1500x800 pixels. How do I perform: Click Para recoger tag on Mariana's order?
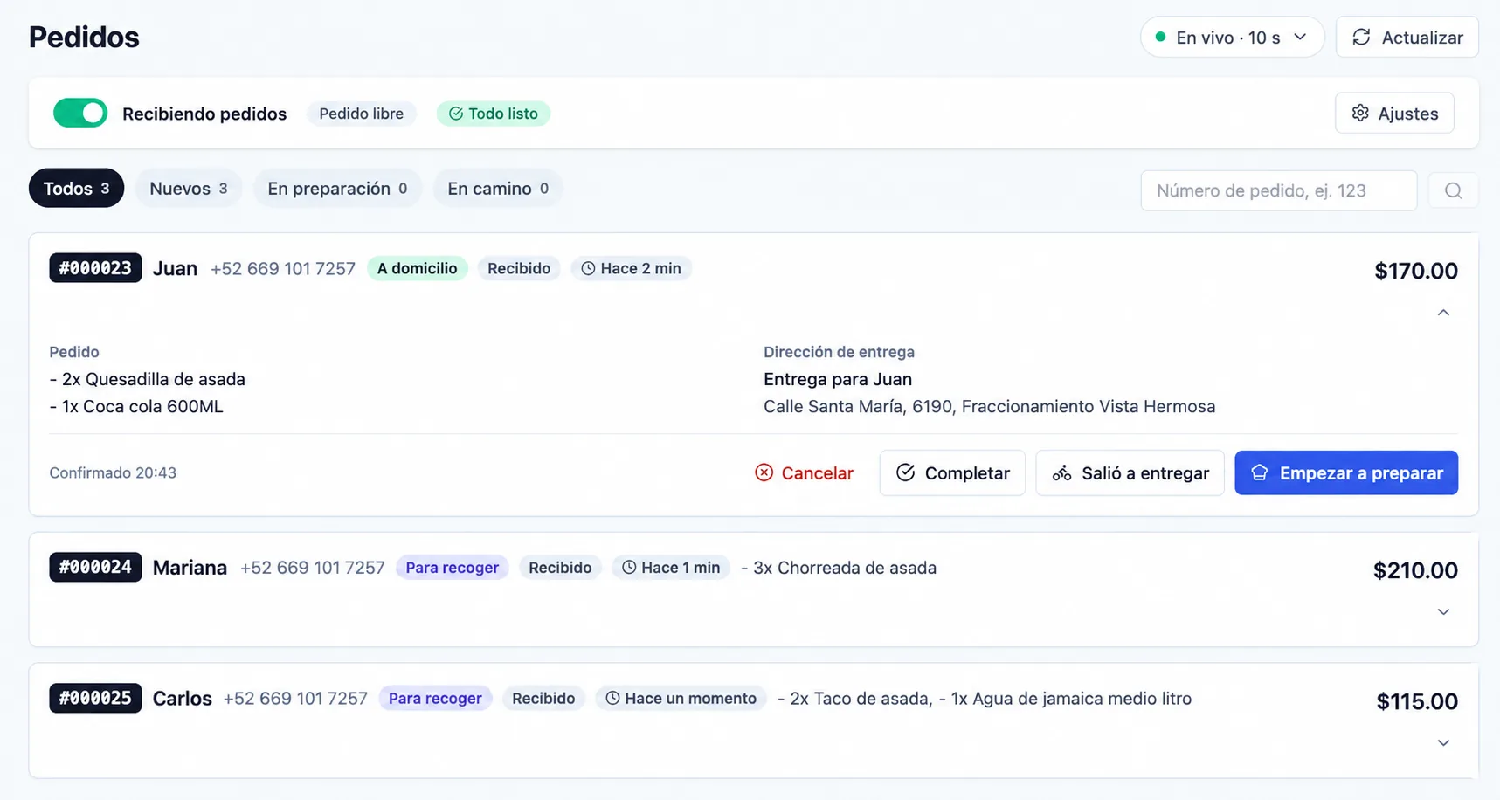pos(452,568)
